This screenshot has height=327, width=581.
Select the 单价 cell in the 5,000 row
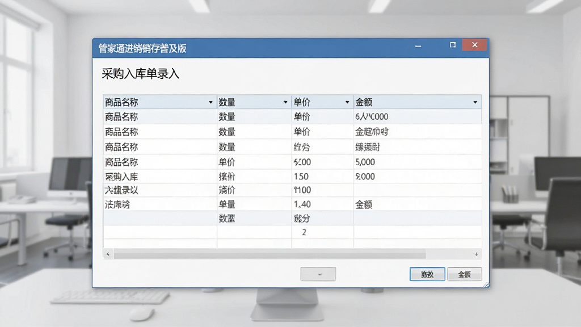point(254,162)
